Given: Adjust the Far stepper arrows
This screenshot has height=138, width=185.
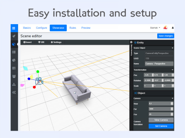Looking at the screenshot, I should click(x=172, y=109).
